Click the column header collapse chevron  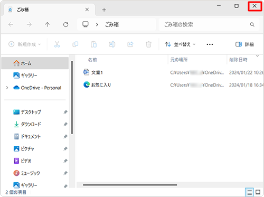click(257, 56)
